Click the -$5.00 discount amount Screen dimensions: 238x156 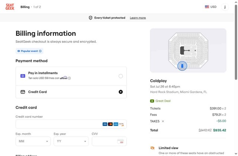pyautogui.click(x=221, y=121)
